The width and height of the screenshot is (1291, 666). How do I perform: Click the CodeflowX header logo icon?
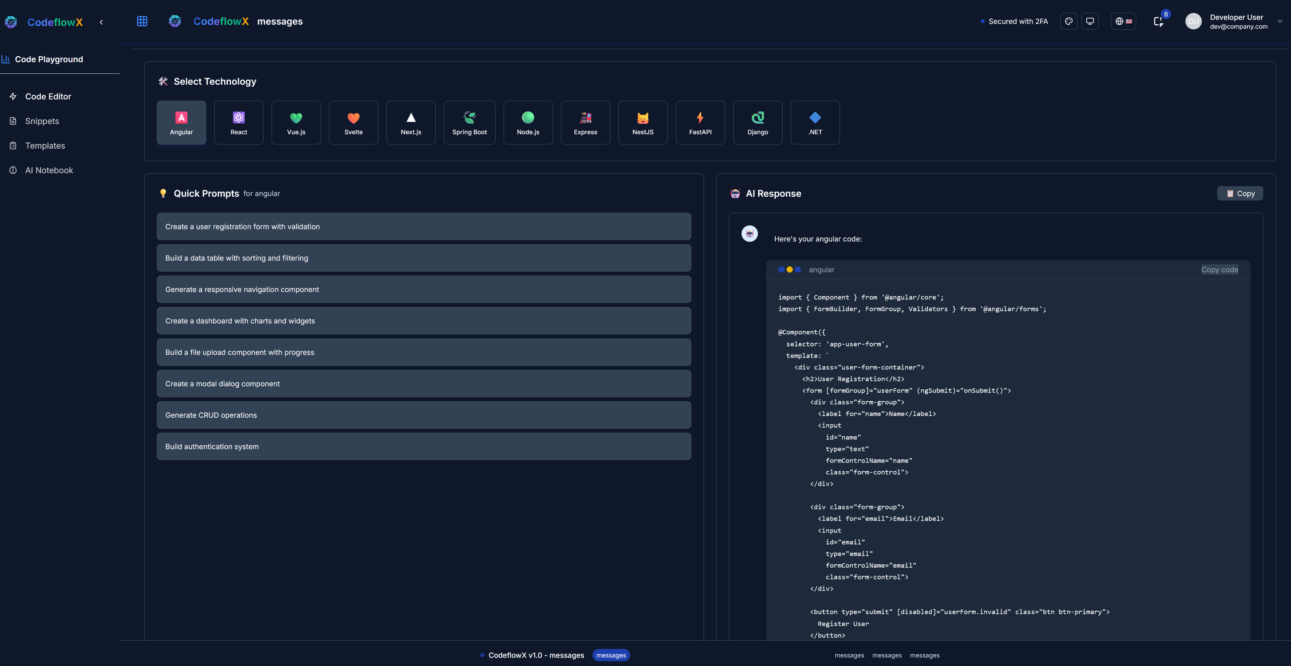coord(175,21)
